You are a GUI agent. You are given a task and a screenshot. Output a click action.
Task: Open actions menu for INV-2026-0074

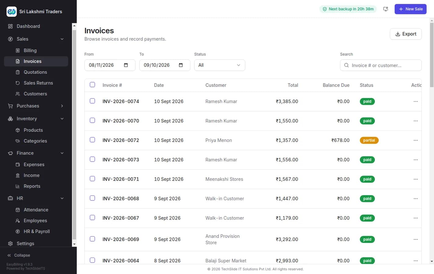415,101
